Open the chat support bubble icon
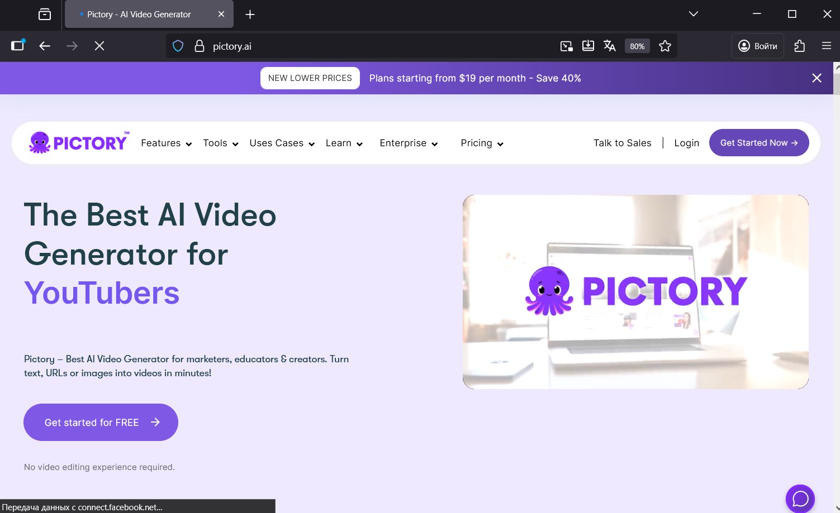 (x=800, y=498)
